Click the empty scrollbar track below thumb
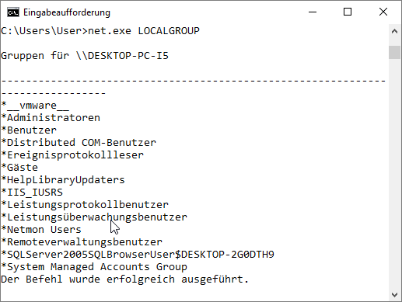The width and height of the screenshot is (402, 302). 394,173
